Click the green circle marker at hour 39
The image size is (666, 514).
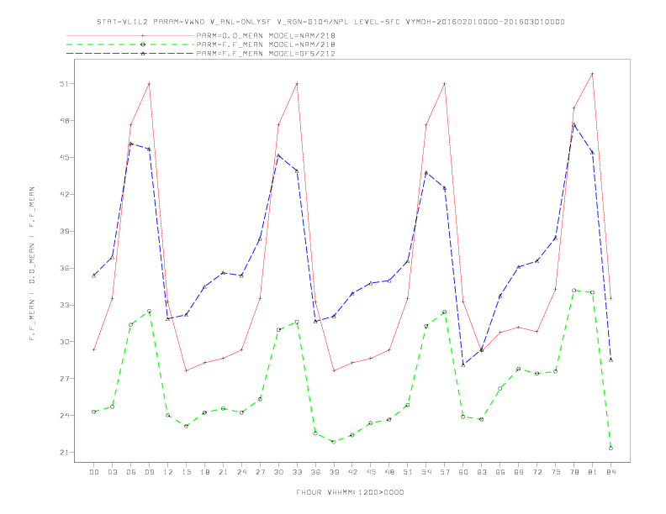coord(334,442)
